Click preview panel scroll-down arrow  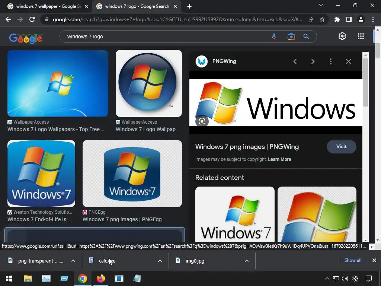[x=365, y=240]
